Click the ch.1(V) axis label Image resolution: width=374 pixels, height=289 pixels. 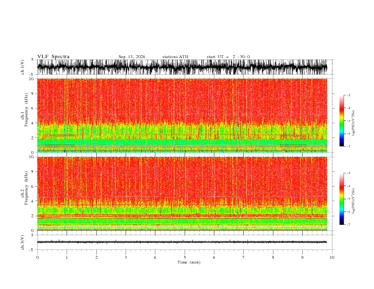(x=23, y=67)
